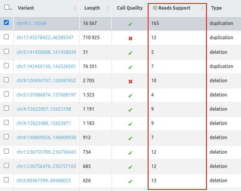Sort table by Type column header

(x=216, y=8)
